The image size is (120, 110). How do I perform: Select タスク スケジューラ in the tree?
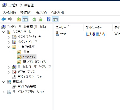(29, 37)
